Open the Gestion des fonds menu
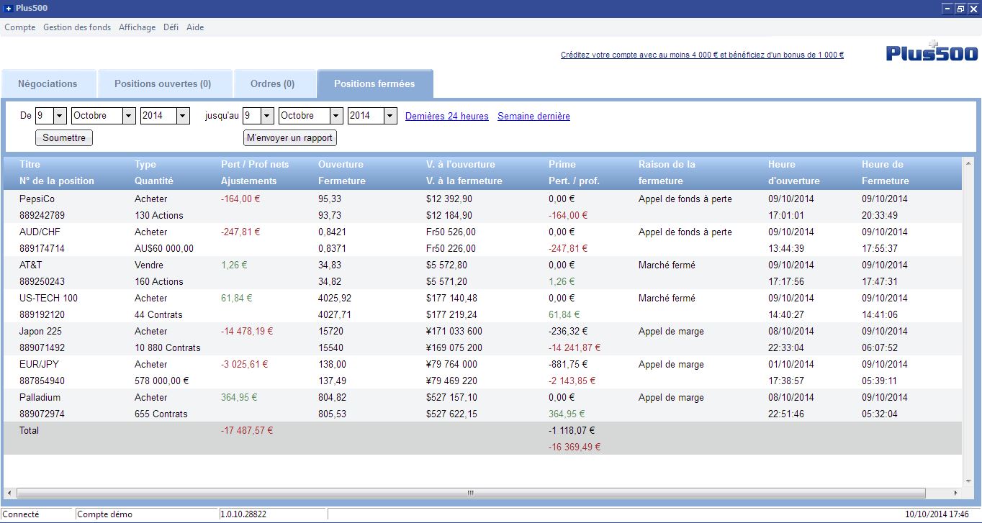This screenshot has height=523, width=982. point(77,27)
